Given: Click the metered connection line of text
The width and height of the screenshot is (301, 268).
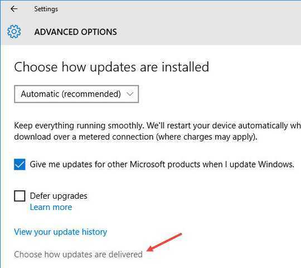Looking at the screenshot, I should point(135,137).
